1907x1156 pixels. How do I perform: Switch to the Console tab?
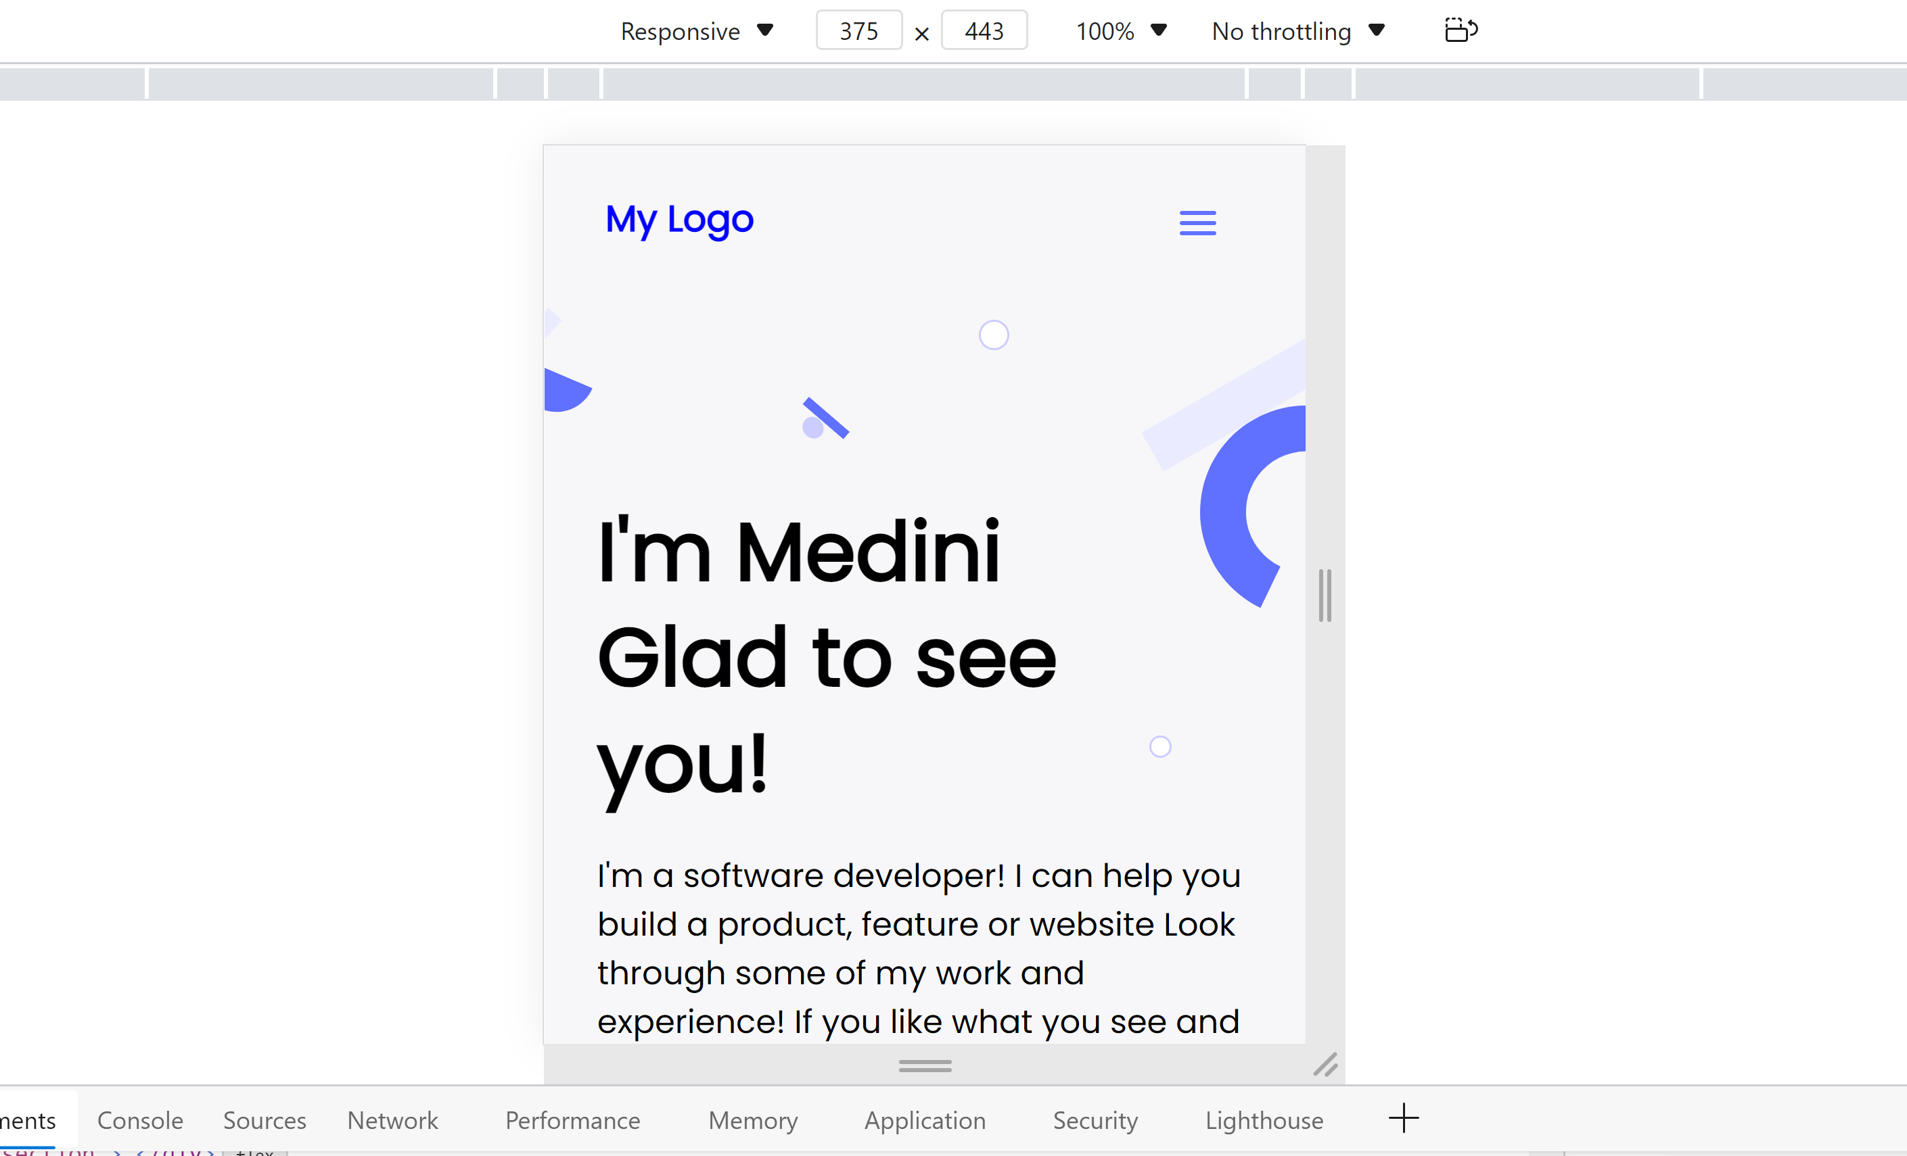tap(140, 1119)
